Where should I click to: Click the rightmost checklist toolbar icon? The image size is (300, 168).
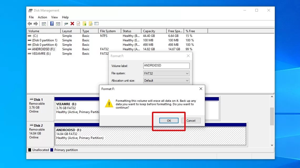coord(96,24)
